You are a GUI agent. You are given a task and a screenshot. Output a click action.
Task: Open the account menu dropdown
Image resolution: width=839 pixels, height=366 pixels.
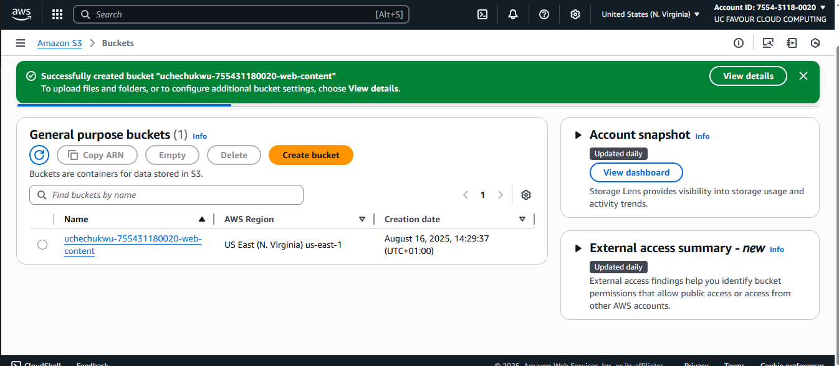tap(770, 14)
